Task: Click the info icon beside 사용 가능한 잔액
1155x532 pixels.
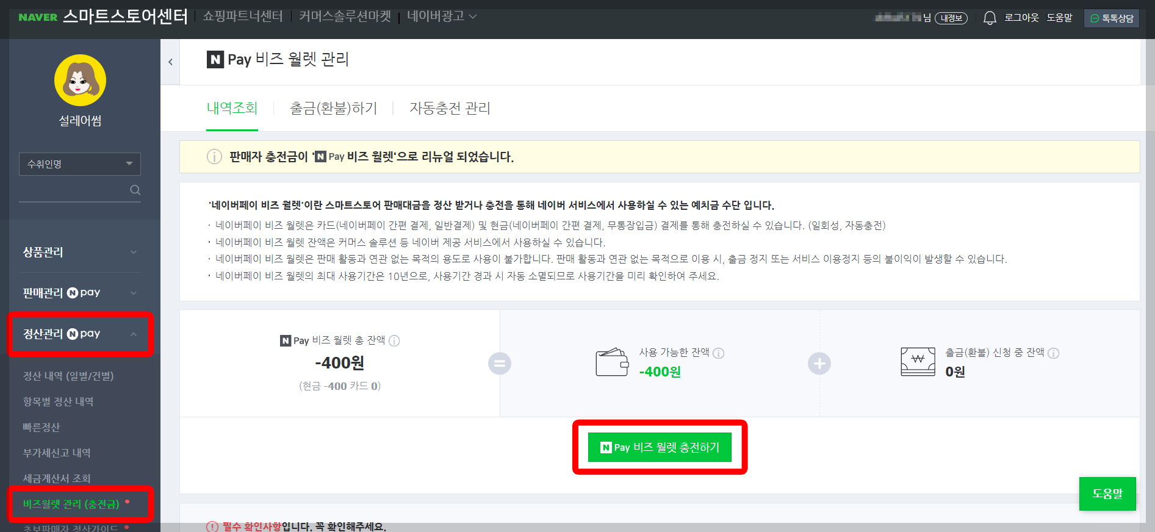Action: (x=719, y=353)
